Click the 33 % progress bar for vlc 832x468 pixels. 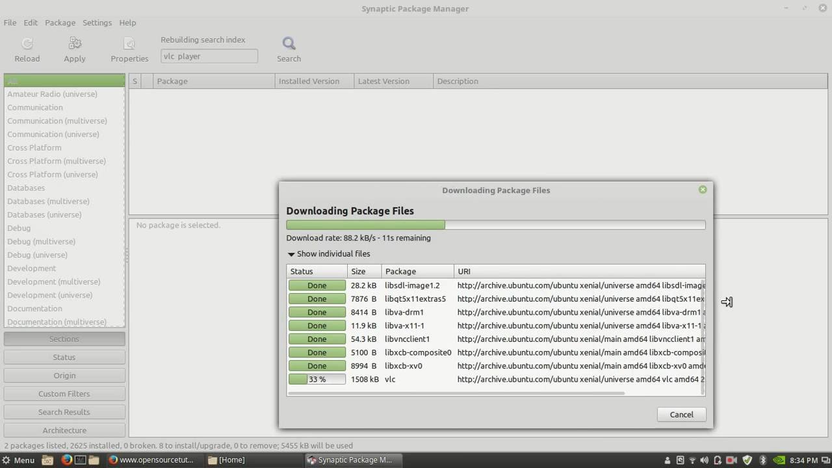pyautogui.click(x=317, y=380)
